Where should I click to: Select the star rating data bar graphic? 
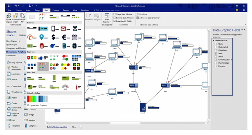click(x=42, y=87)
